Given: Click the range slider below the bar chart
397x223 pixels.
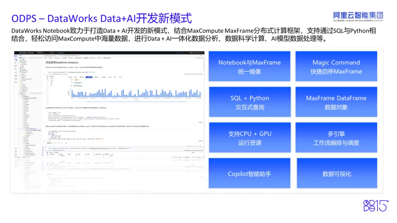Looking at the screenshot, I should point(137,102).
